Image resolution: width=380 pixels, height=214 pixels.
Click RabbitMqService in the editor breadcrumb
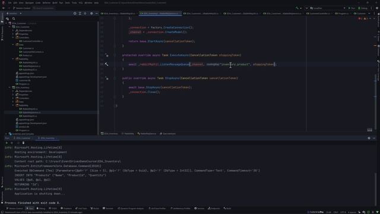coord(147,134)
